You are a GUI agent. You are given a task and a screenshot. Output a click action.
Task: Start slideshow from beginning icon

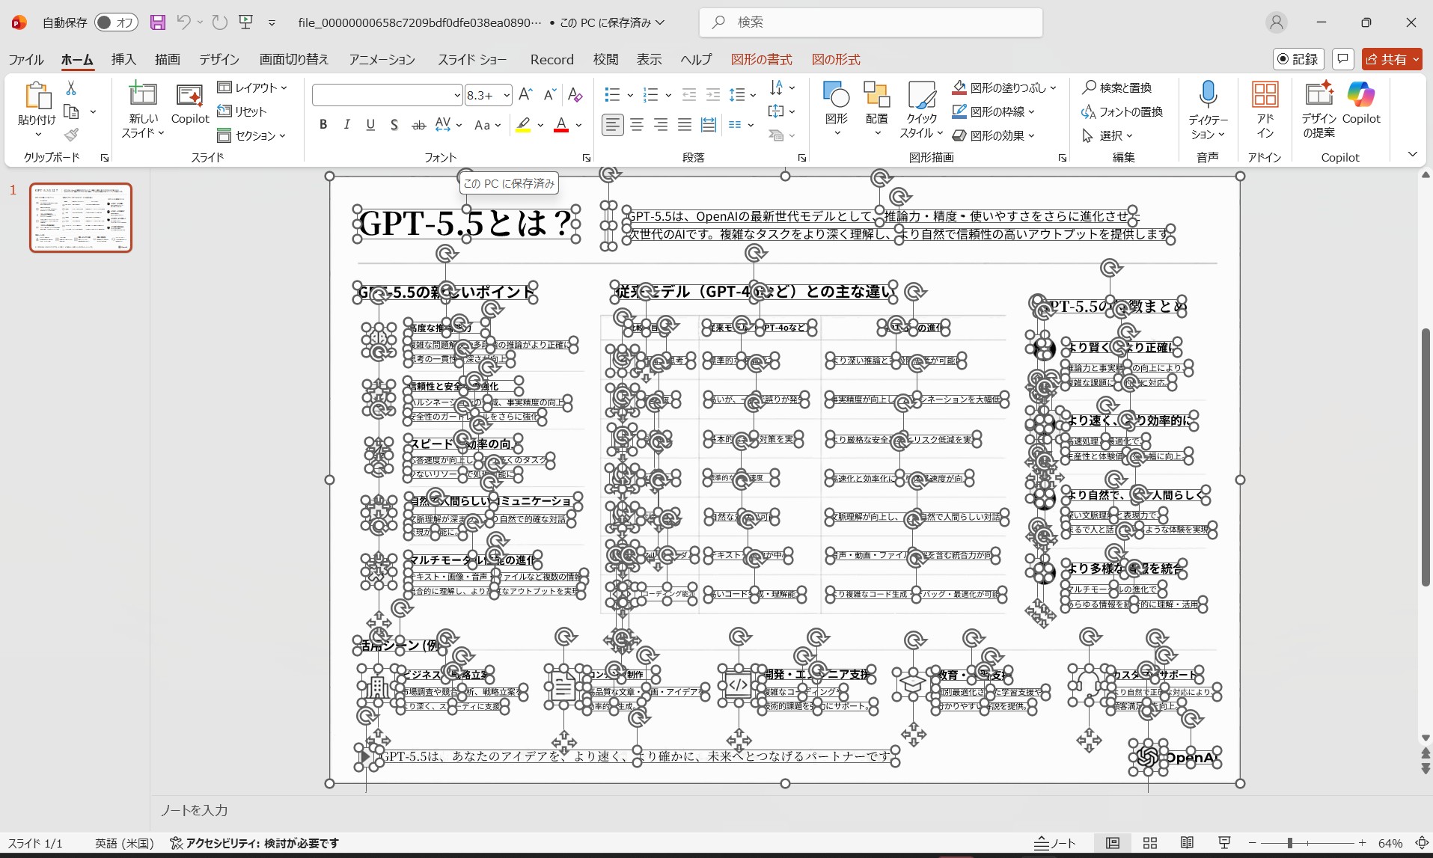click(246, 22)
